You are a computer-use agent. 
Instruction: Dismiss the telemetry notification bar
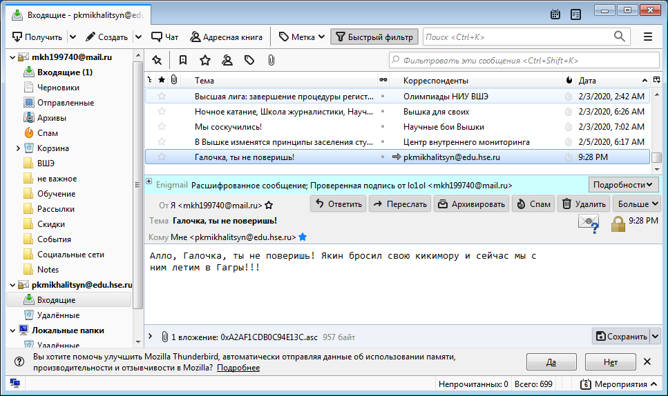click(x=647, y=362)
